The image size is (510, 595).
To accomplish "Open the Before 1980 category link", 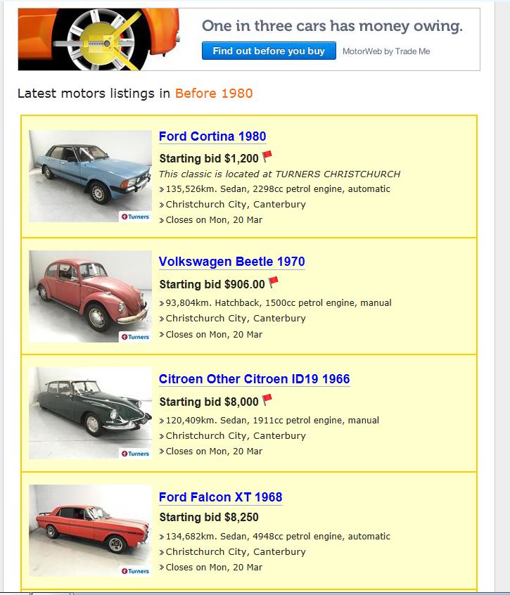I will point(214,94).
